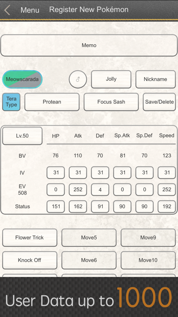Tap the Save/Delete button
This screenshot has height=317, width=178.
tap(159, 102)
